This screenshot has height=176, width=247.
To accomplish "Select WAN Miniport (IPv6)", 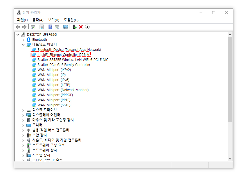I will (x=53, y=80).
